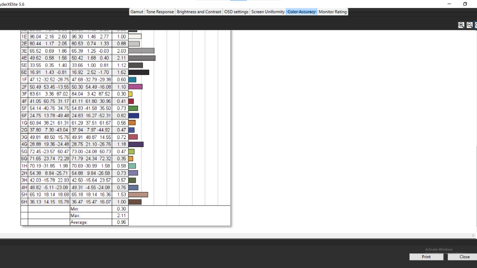Click the 4E dark gray bar

tap(142, 58)
